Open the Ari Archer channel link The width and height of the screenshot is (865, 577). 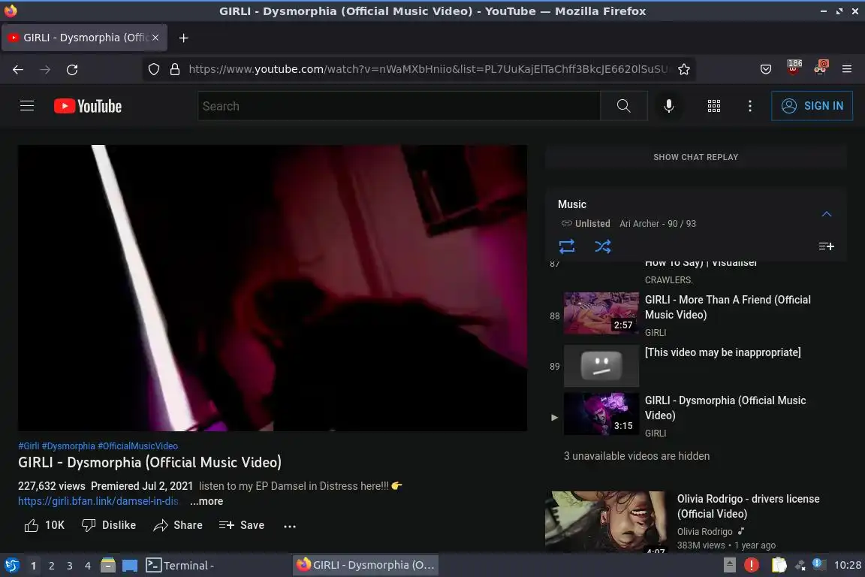(x=639, y=224)
